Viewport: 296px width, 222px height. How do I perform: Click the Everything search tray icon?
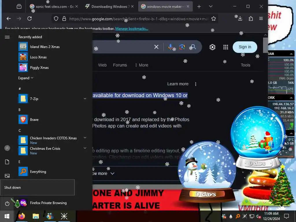click(x=238, y=216)
